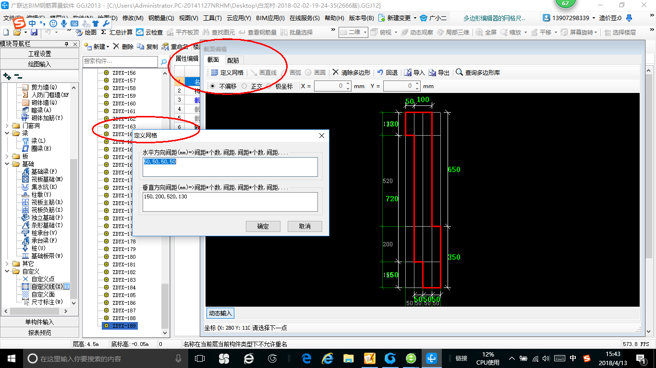The height and width of the screenshot is (368, 656).
Task: Select the Draw Circle (画圆) tool
Action: 315,73
